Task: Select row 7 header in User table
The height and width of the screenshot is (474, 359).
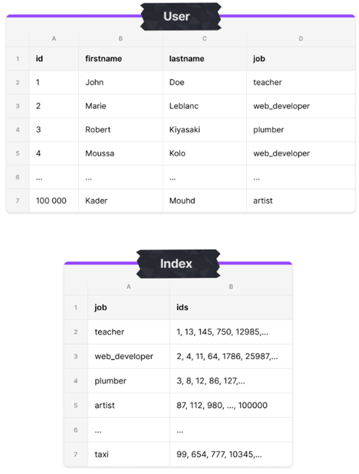Action: (x=18, y=201)
